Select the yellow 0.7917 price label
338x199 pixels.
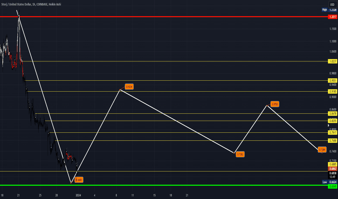click(333, 132)
